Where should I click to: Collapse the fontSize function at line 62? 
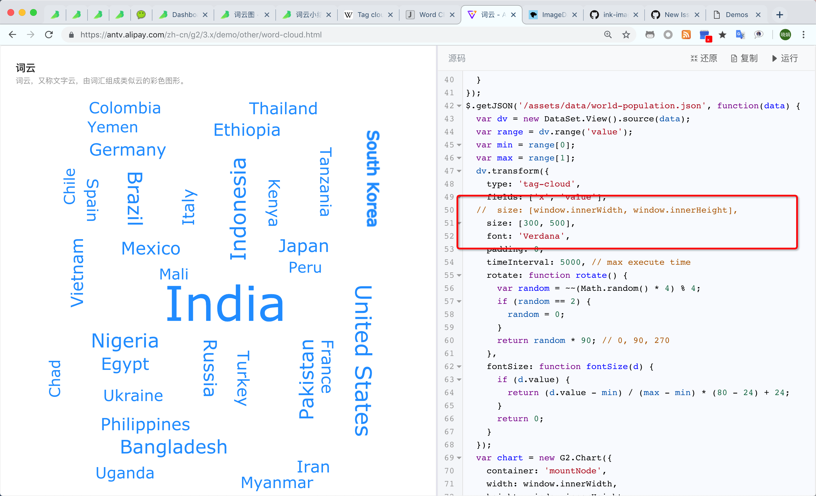coord(459,366)
